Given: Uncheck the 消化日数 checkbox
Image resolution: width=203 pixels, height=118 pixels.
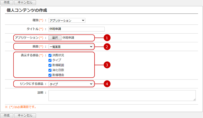Looking at the screenshot, I should 50,70.
